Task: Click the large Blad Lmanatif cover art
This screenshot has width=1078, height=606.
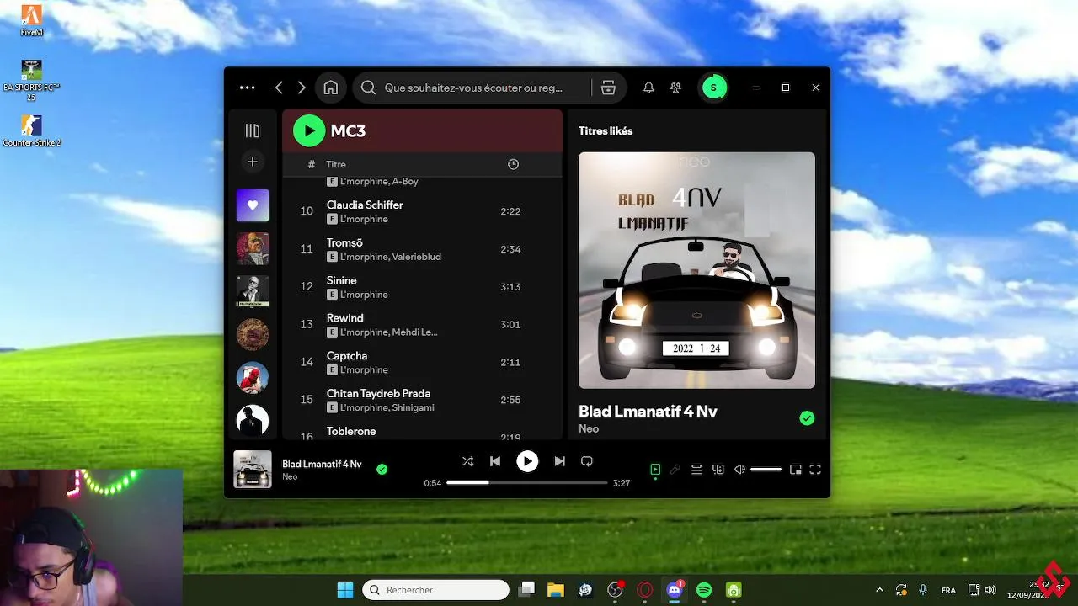Action: coord(696,270)
